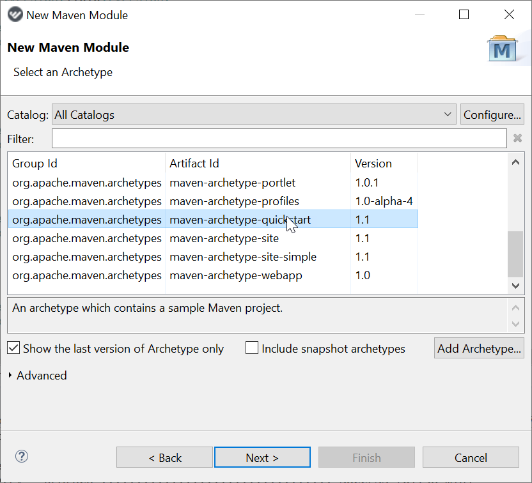Select maven-archetype-profiles row
This screenshot has height=483, width=532.
pos(213,201)
